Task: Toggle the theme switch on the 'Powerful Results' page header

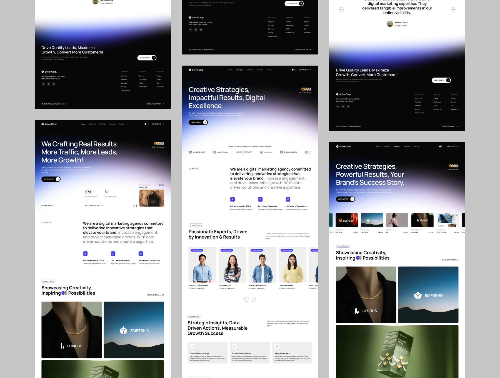Action: [x=441, y=147]
